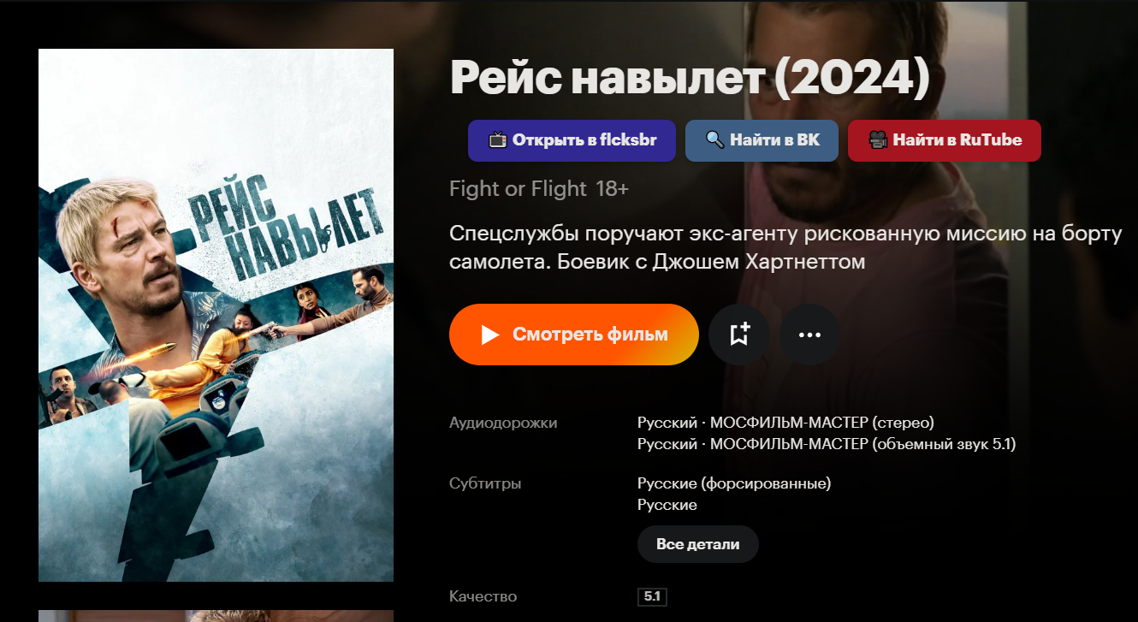Select the МОСФИЛЬМ-МАСТЕР stereo audio track
Screen dimensions: 1138x622
785,423
